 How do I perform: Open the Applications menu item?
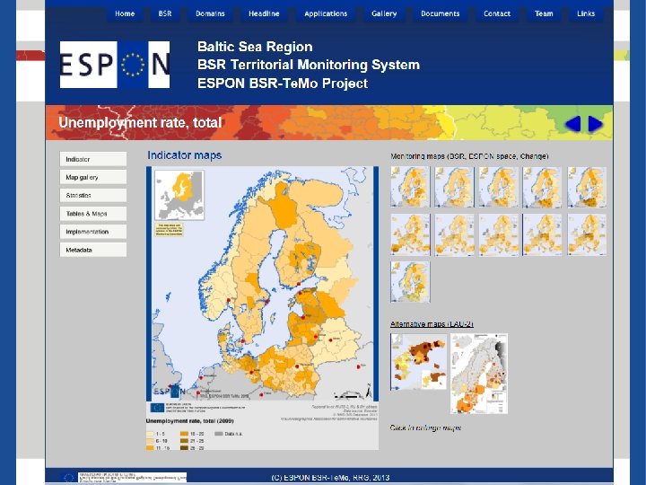(x=326, y=13)
